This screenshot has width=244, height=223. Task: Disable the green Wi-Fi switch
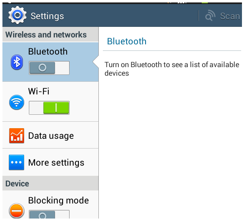coord(49,108)
